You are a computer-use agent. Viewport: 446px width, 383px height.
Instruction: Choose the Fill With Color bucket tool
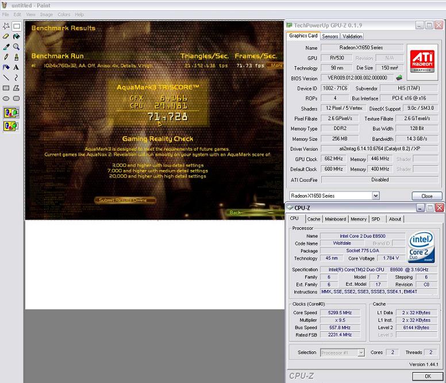(x=17, y=36)
